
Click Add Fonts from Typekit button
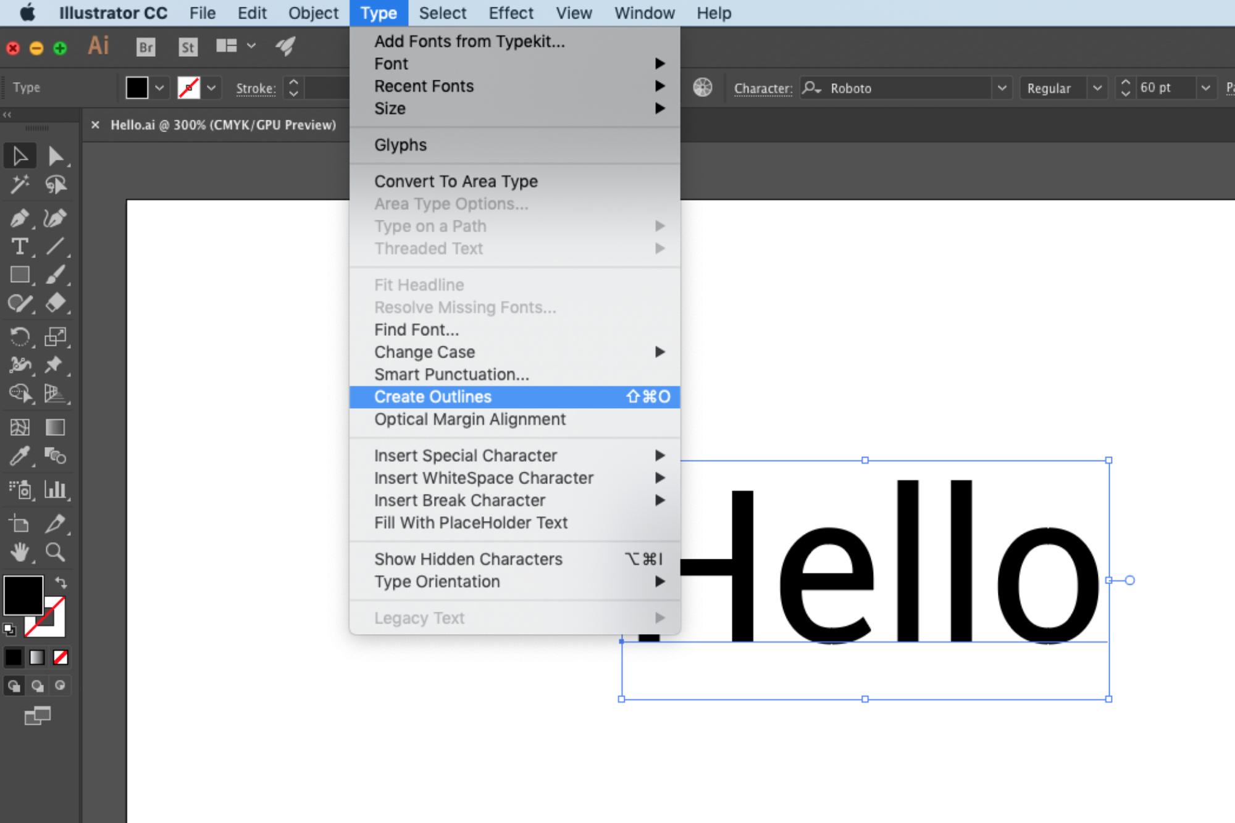click(x=469, y=41)
